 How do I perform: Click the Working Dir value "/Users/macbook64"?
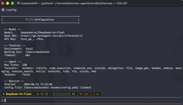37,52
